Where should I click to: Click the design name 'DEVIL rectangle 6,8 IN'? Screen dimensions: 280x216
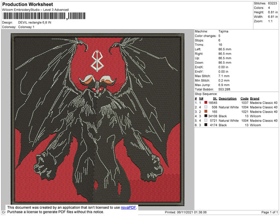[35, 22]
